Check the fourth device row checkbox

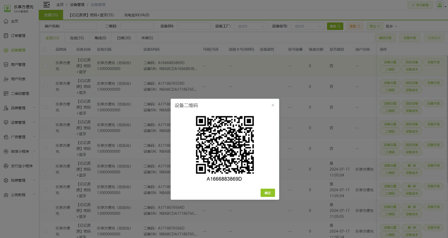coord(45,128)
